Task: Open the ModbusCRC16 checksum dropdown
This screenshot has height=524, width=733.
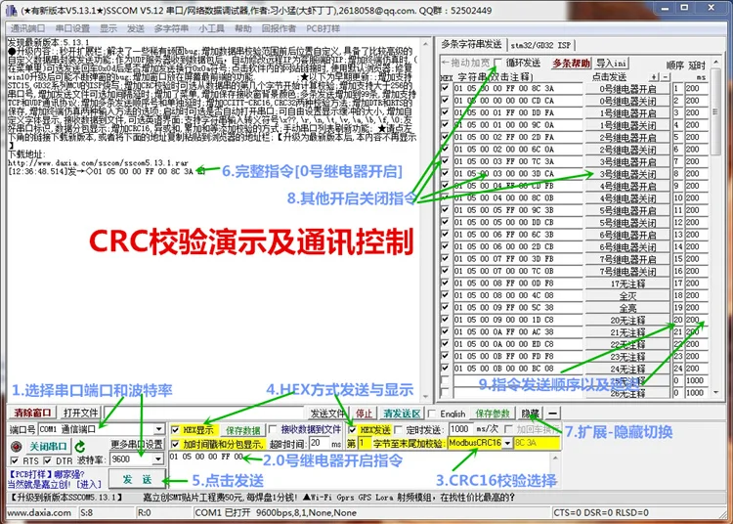Action: (505, 443)
